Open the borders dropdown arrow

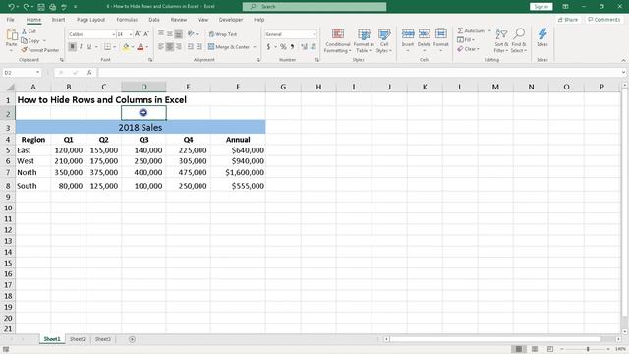114,47
